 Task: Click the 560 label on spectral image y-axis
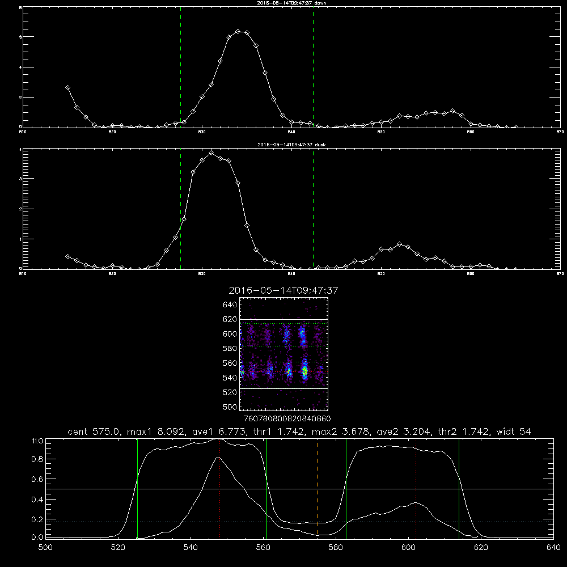230,363
